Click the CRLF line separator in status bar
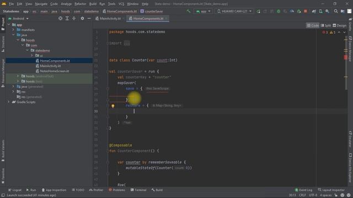The width and height of the screenshot is (353, 198). pos(302,195)
